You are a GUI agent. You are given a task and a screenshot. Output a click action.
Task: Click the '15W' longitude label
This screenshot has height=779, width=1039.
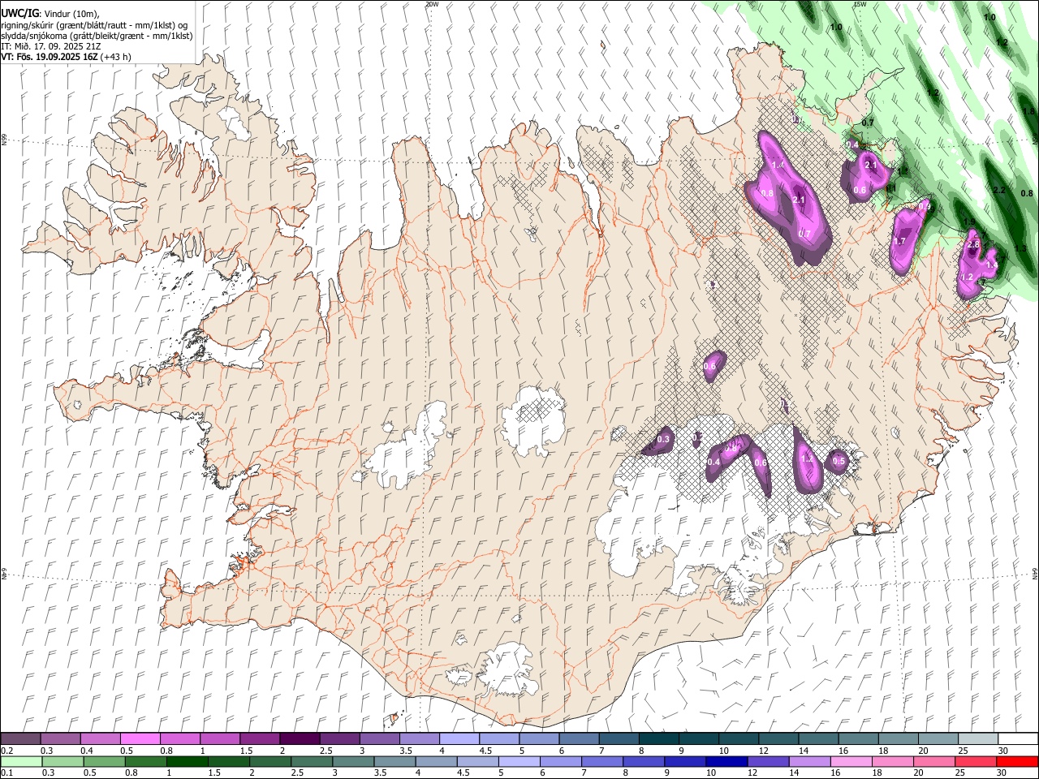[860, 4]
